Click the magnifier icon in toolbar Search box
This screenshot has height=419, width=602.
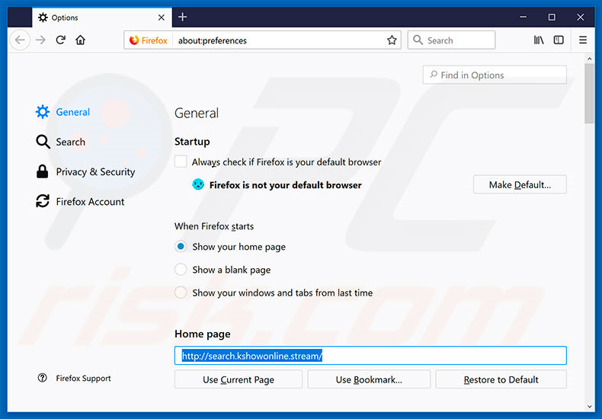(x=418, y=40)
